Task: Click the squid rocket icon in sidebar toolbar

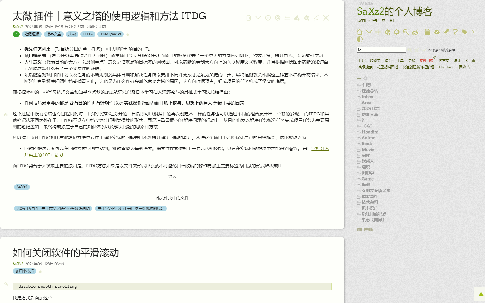Action: pos(446,32)
